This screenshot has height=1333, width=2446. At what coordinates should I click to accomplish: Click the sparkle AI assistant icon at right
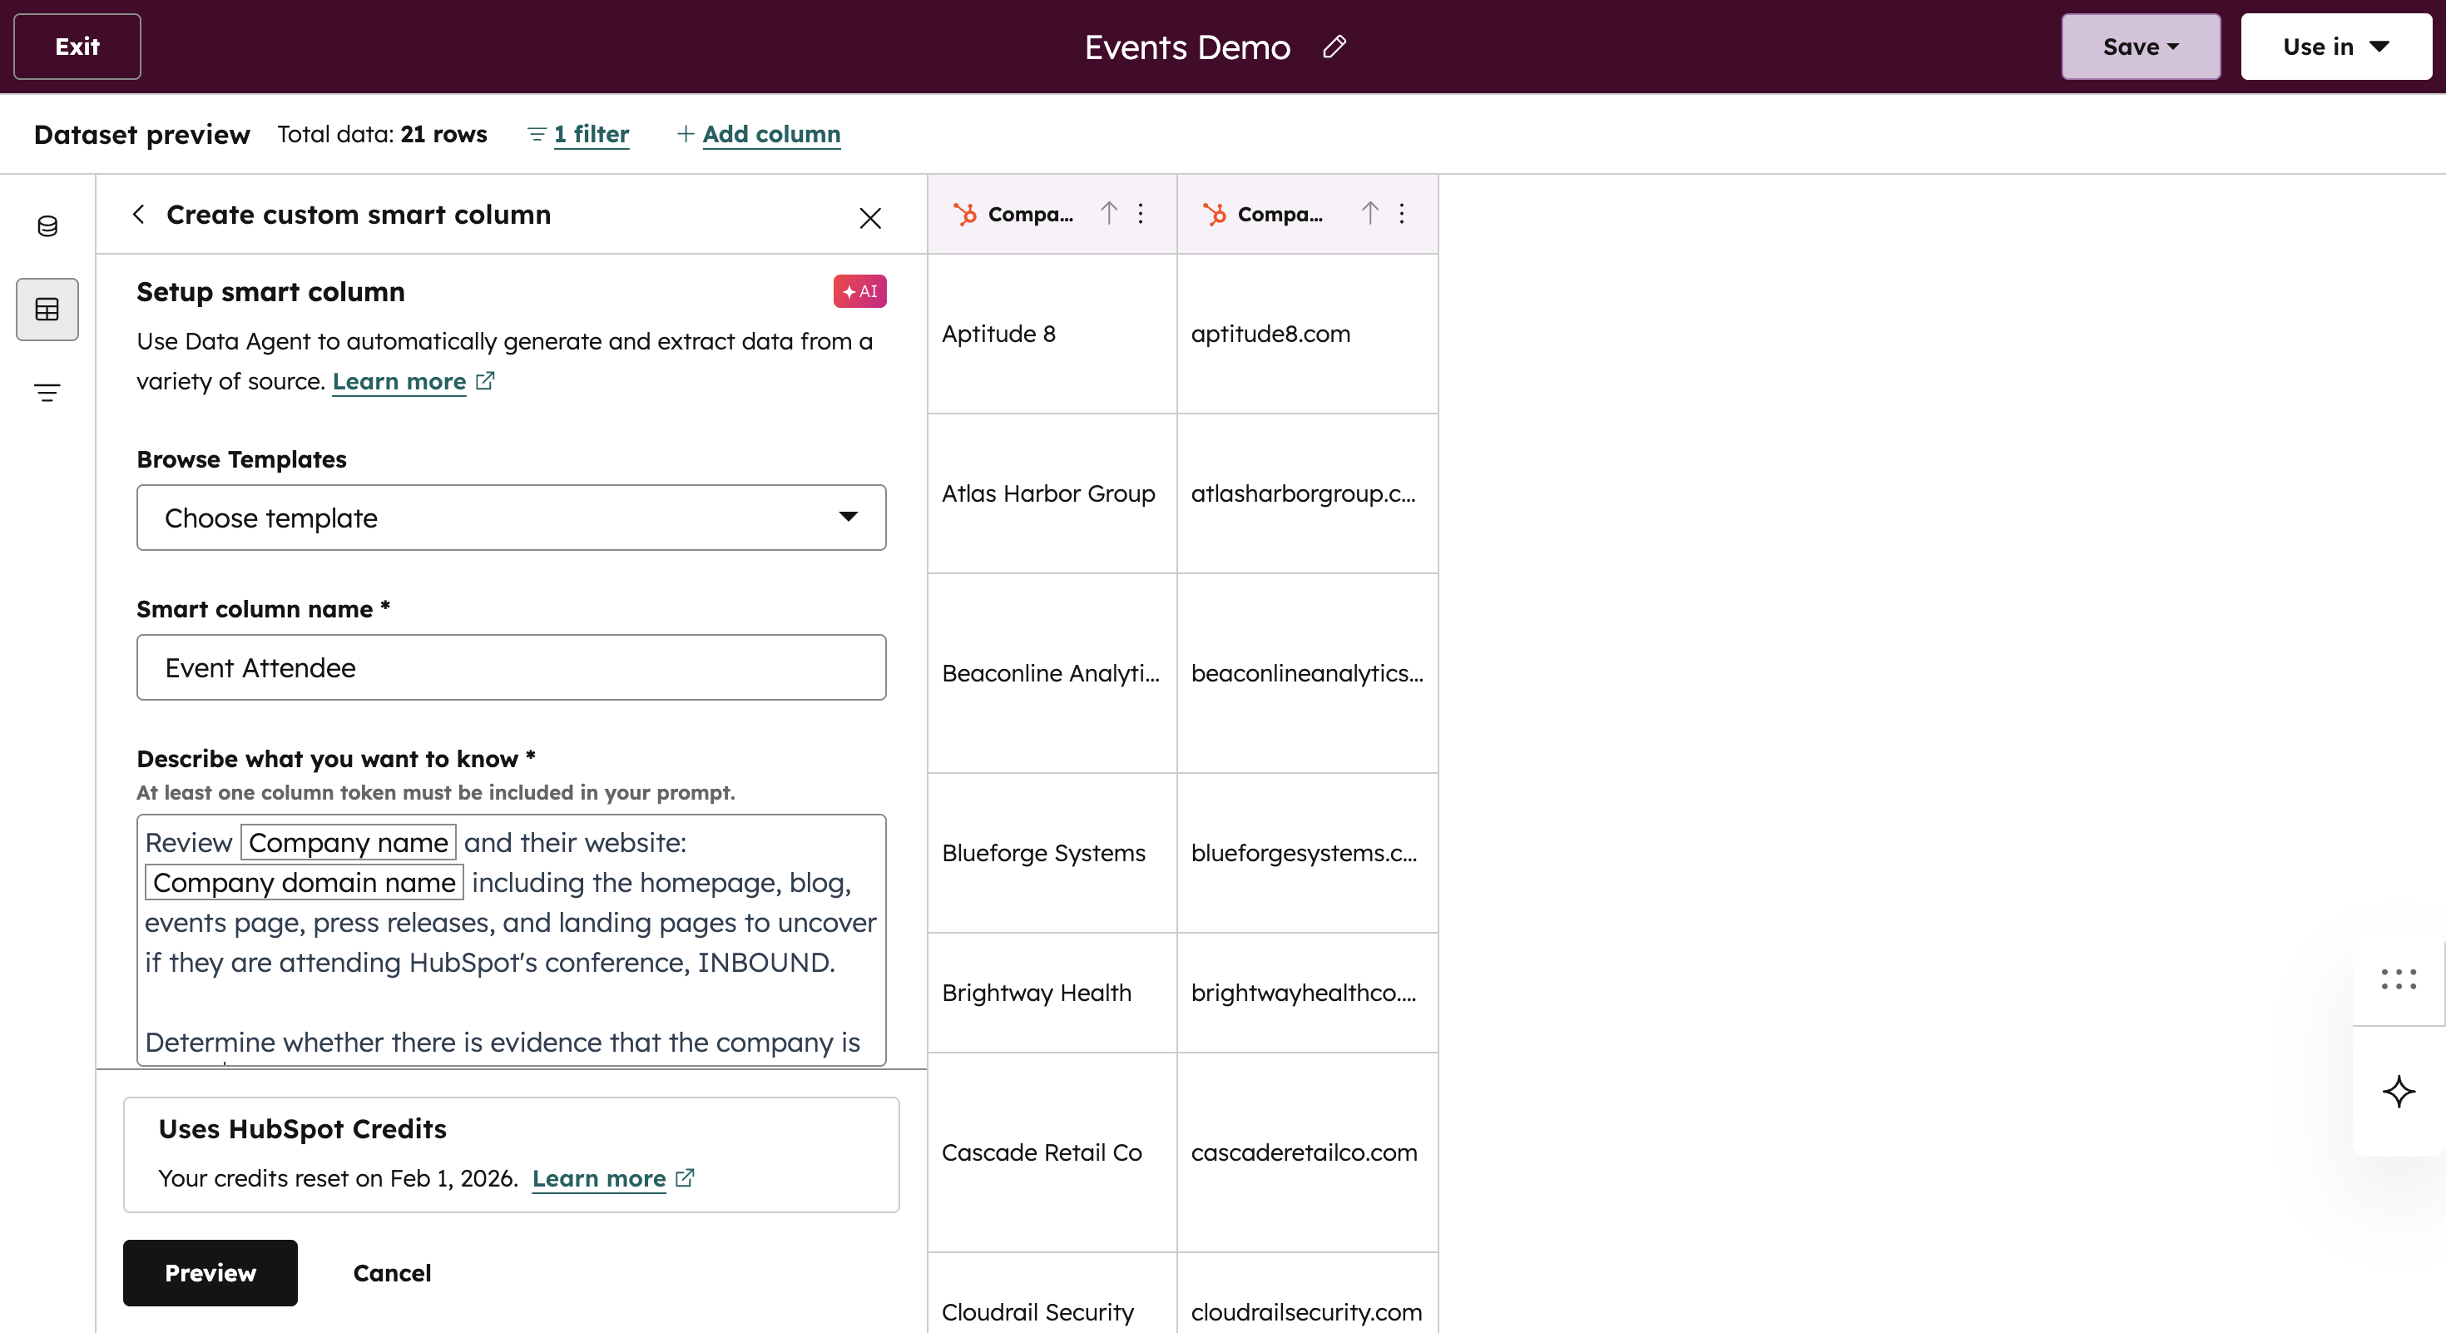(x=2399, y=1091)
